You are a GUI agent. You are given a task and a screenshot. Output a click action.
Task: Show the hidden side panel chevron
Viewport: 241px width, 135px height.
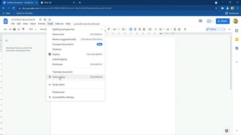236,130
